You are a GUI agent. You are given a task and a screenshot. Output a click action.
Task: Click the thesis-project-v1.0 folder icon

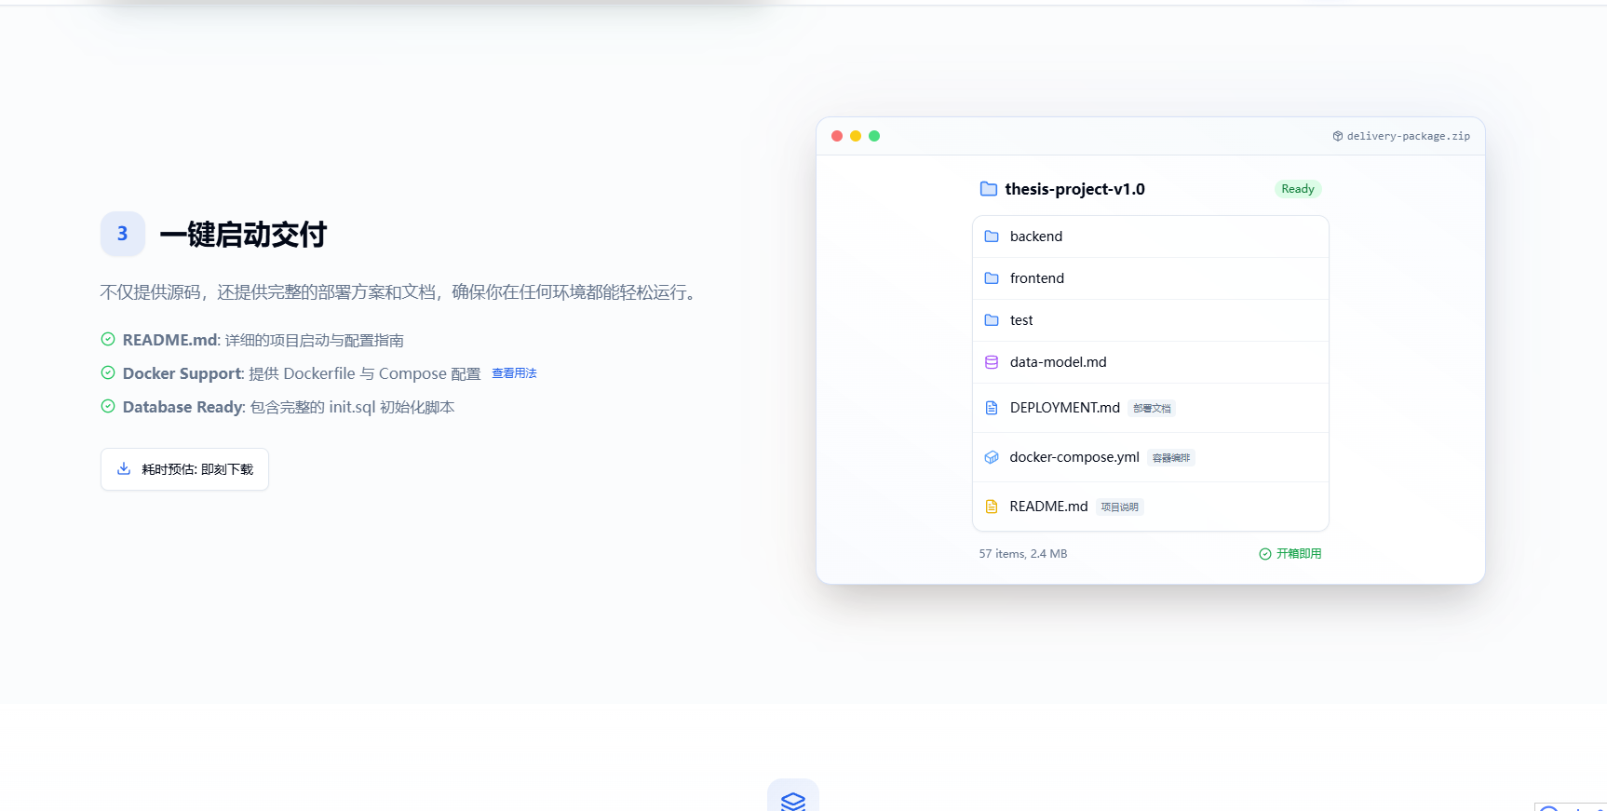989,189
